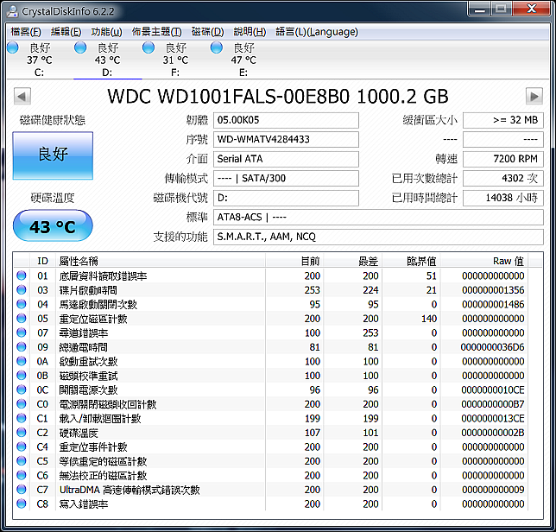The image size is (556, 532).
Task: Select raw value 0000000013CE
Action: tap(493, 419)
